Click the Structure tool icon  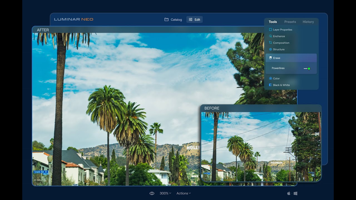[x=270, y=49]
